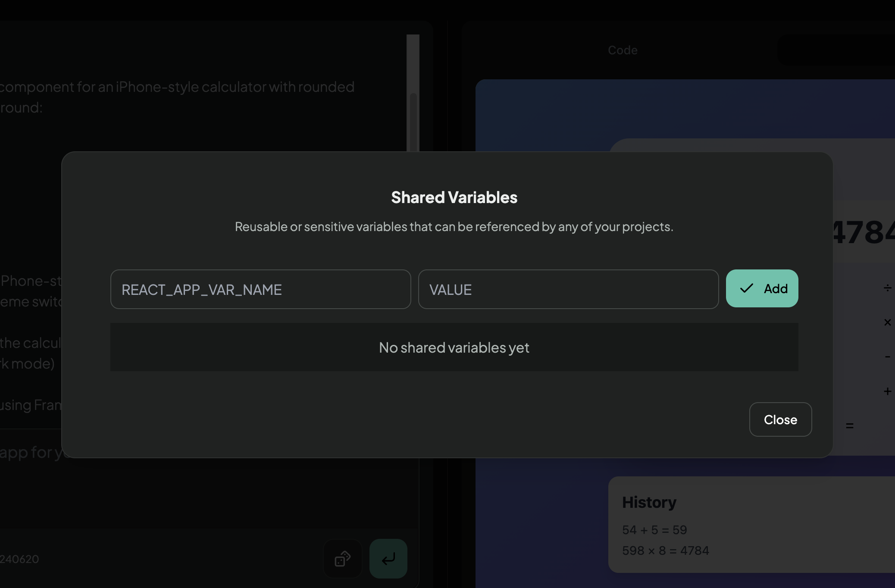Viewport: 895px width, 588px height.
Task: Close the Shared Variables dialog
Action: point(780,419)
